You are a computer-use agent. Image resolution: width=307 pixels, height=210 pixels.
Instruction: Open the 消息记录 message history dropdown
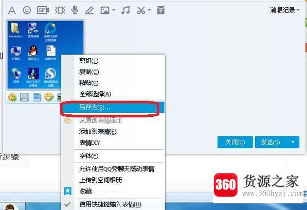coord(285,10)
